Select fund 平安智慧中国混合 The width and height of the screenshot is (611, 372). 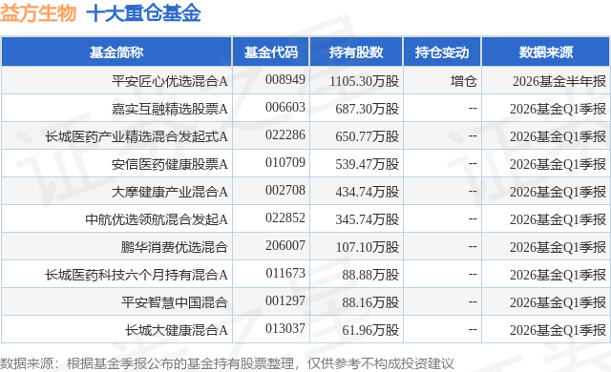tap(174, 302)
